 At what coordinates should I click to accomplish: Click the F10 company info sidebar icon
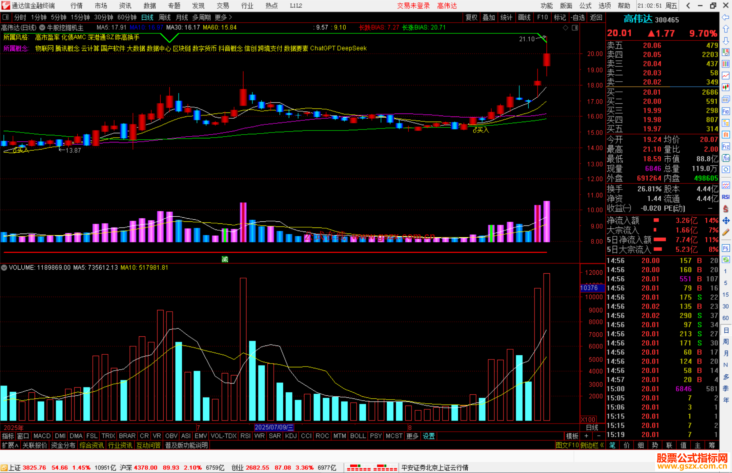[x=726, y=111]
